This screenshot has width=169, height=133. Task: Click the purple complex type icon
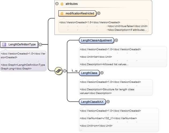point(4,44)
